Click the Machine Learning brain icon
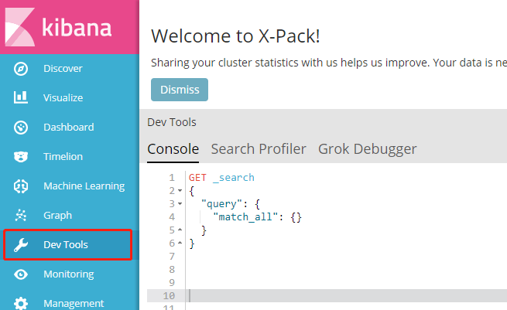Viewport: 507px width, 310px height. 21,186
